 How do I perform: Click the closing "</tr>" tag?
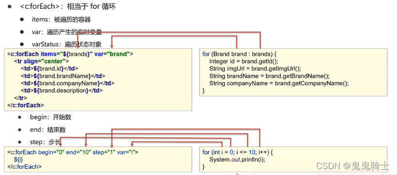tap(20, 98)
